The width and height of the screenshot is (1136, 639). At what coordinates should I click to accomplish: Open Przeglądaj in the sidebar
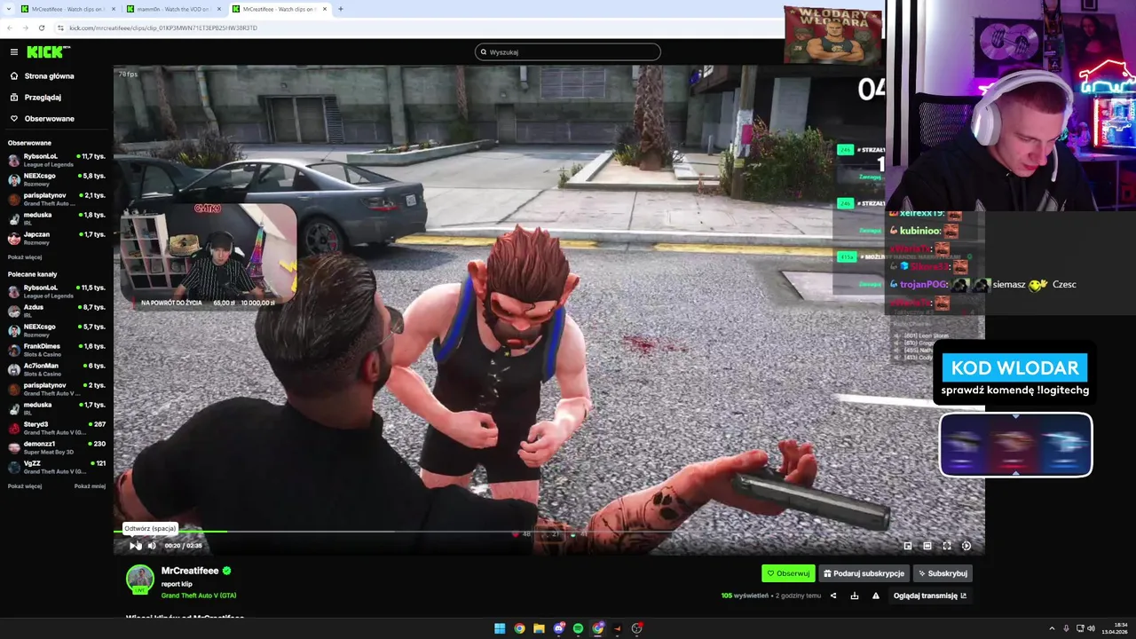pyautogui.click(x=43, y=98)
